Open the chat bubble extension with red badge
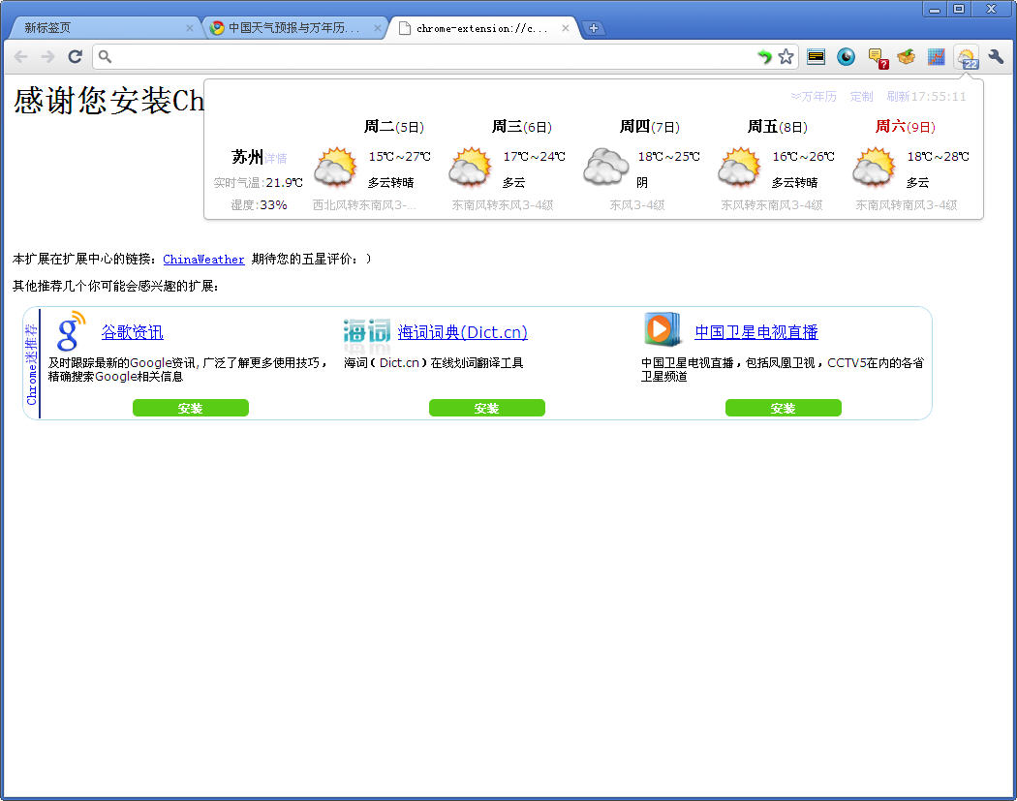Image resolution: width=1017 pixels, height=801 pixels. pyautogui.click(x=878, y=58)
